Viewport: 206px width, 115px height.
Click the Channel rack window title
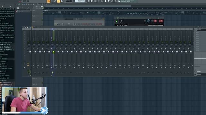[82, 19]
